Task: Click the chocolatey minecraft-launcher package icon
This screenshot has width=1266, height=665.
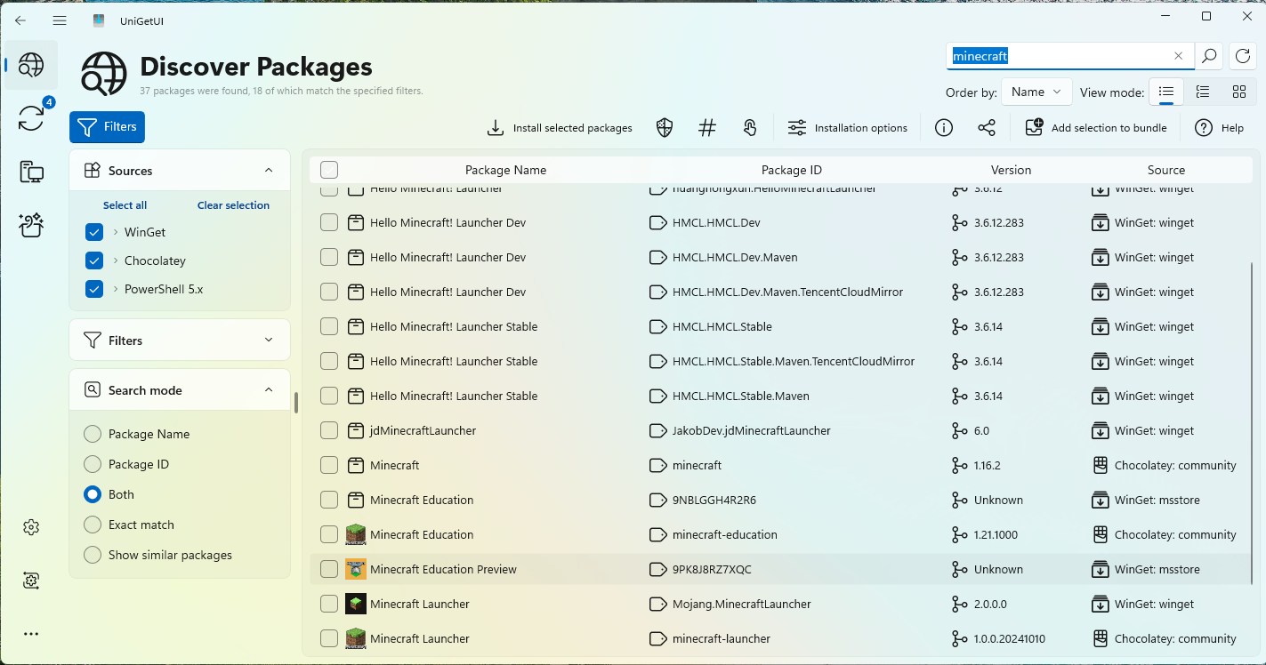Action: pyautogui.click(x=356, y=638)
